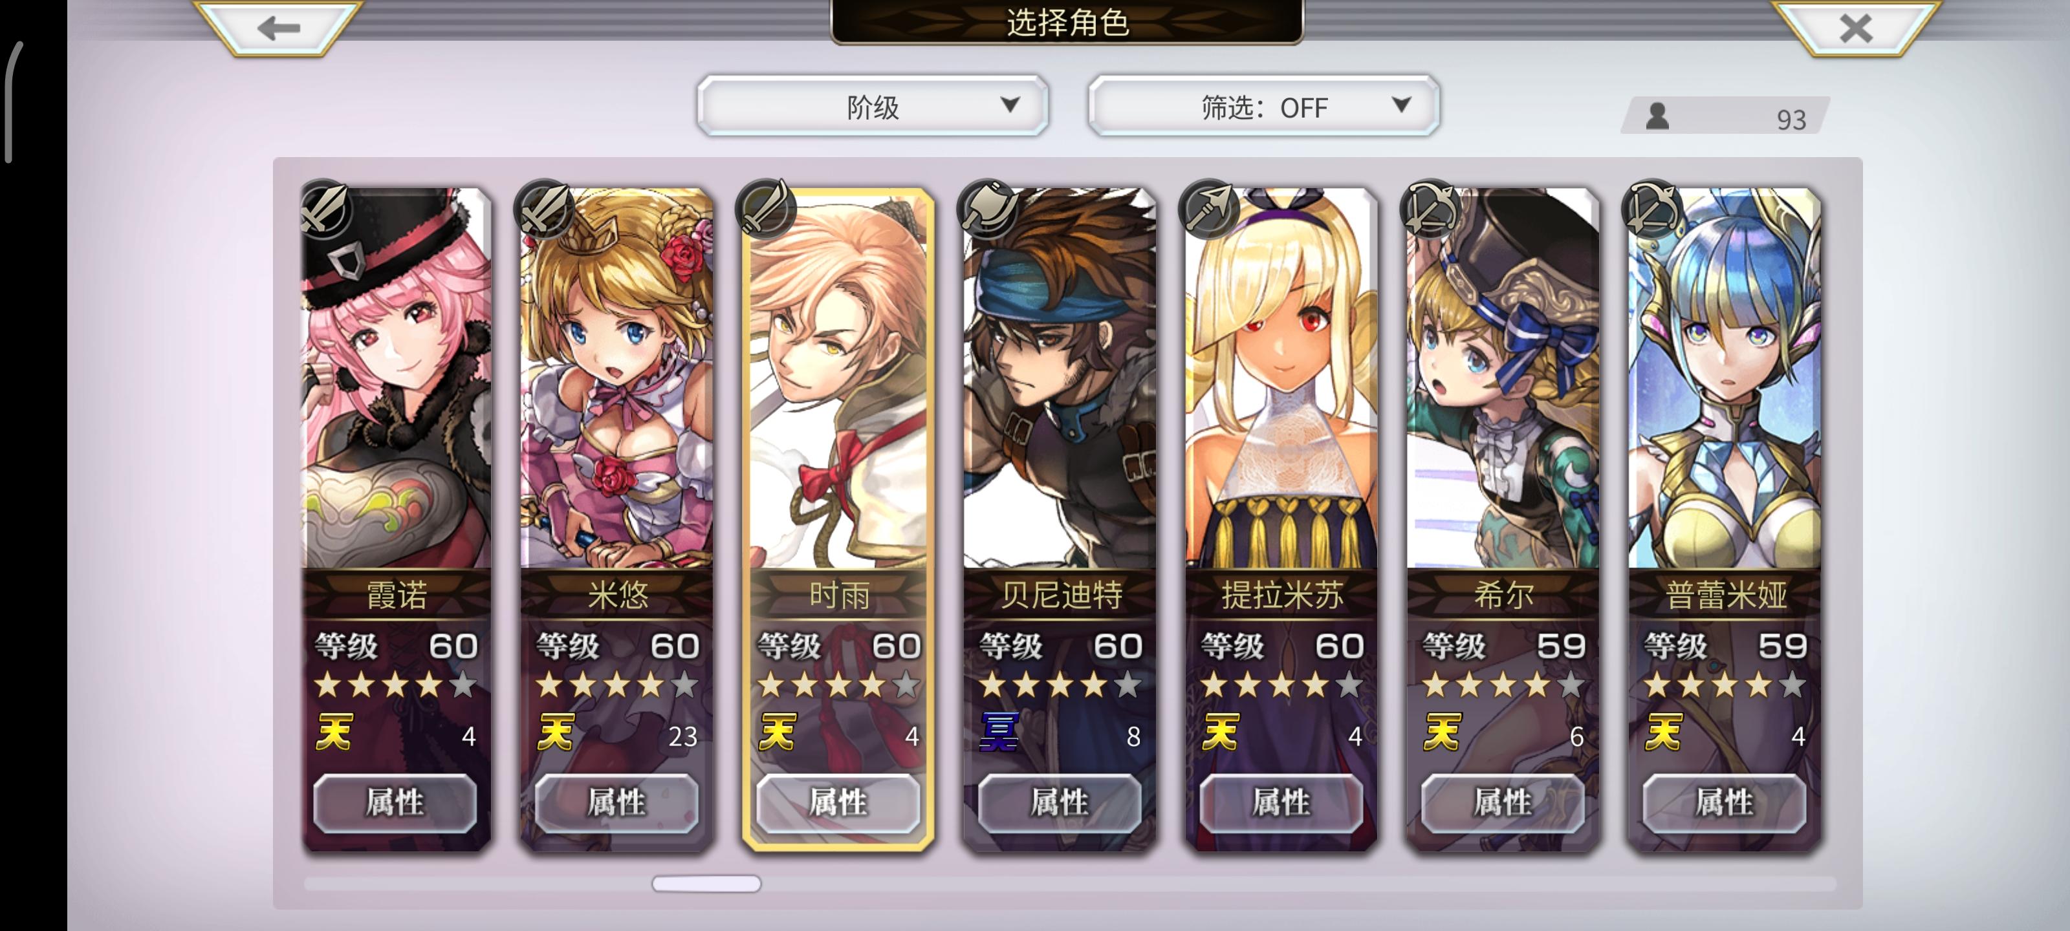Click the 天 element icon on 米悠's card

(555, 732)
